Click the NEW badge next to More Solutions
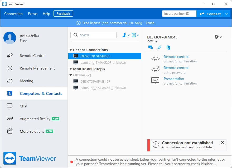This screenshot has width=232, height=168. tap(49, 131)
